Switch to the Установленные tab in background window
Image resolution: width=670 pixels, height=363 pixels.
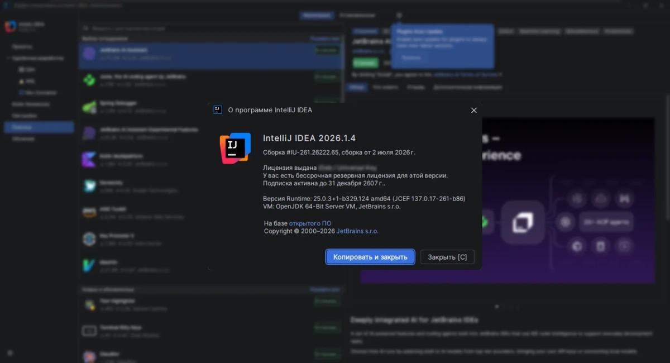click(x=357, y=16)
